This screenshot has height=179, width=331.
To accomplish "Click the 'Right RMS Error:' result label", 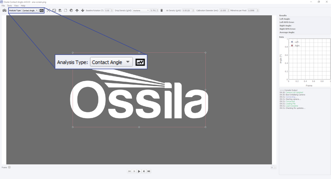I will pyautogui.click(x=288, y=29).
